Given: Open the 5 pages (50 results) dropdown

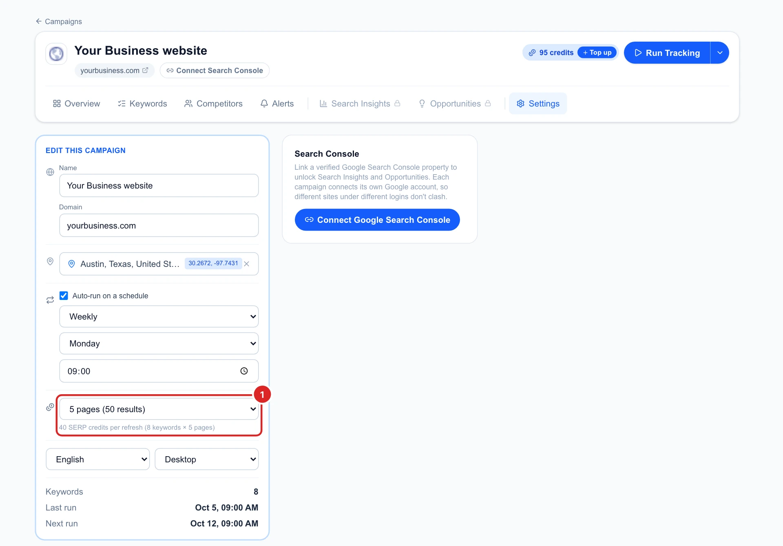Looking at the screenshot, I should [x=159, y=409].
